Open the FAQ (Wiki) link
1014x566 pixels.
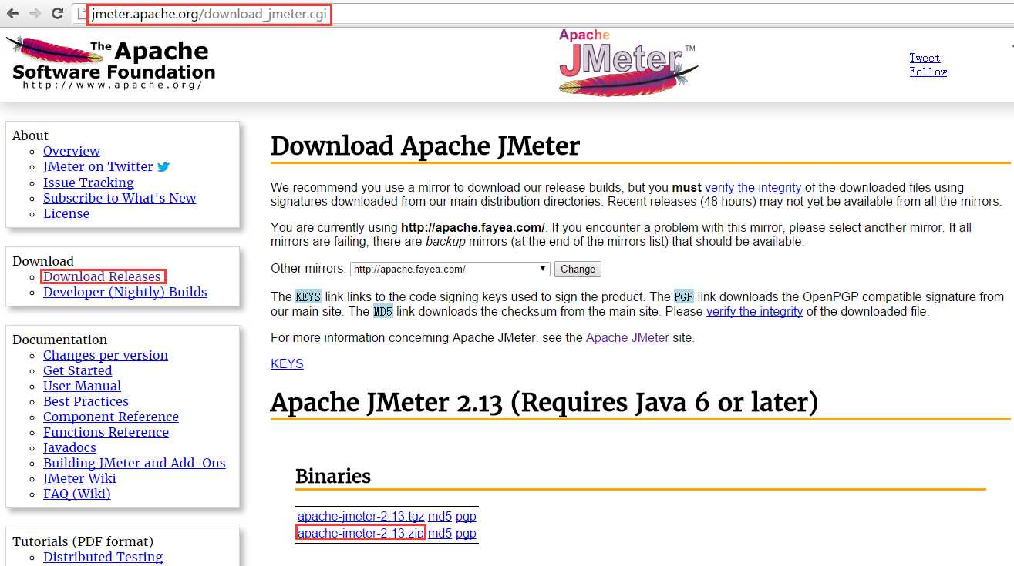[77, 494]
